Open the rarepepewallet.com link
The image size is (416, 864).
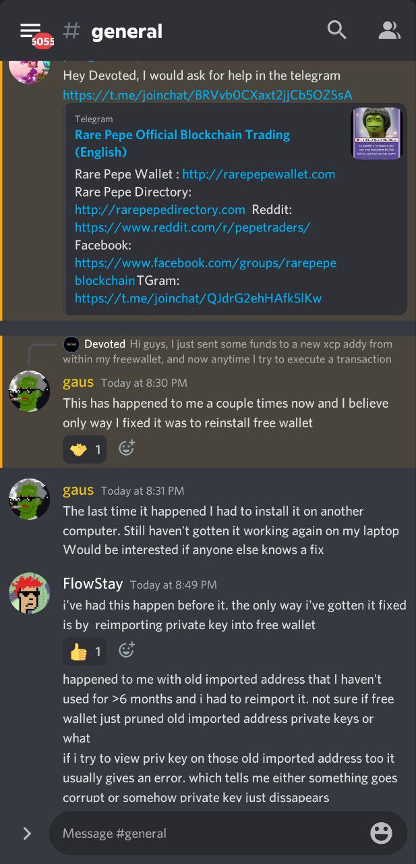tap(259, 174)
